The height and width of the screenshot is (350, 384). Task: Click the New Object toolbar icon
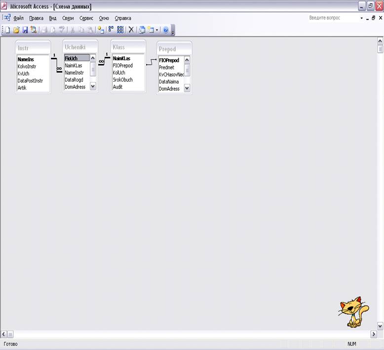151,30
